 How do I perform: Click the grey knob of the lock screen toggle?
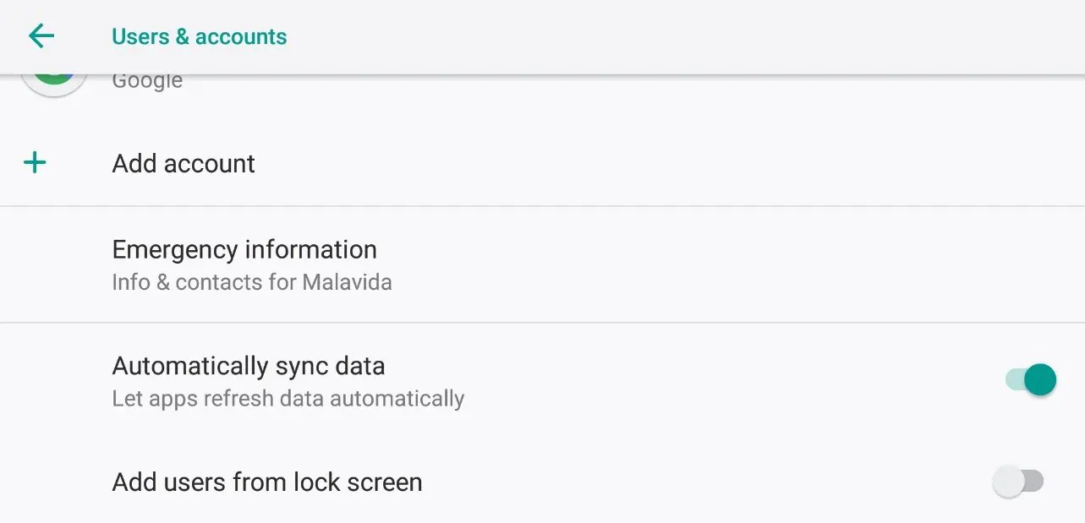(1008, 482)
